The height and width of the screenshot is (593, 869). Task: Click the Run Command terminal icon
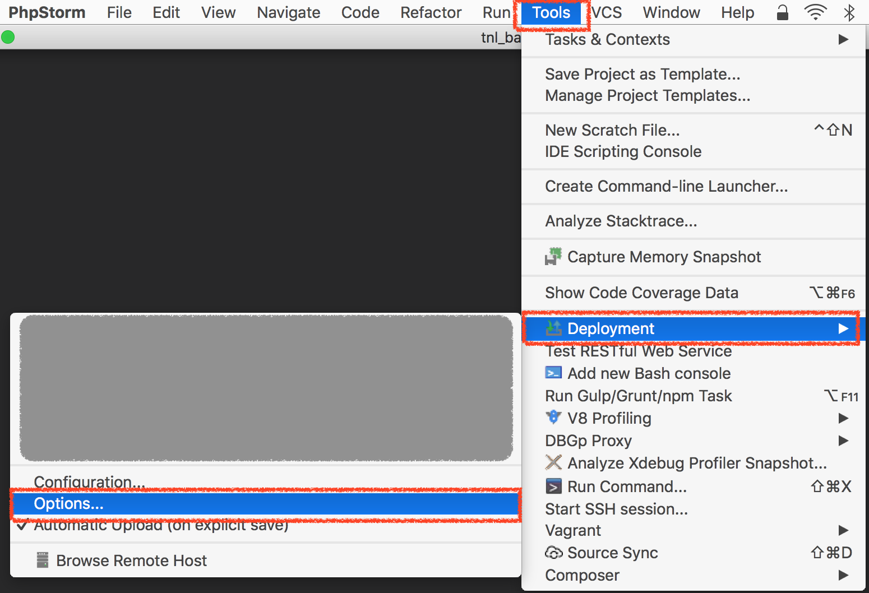553,486
